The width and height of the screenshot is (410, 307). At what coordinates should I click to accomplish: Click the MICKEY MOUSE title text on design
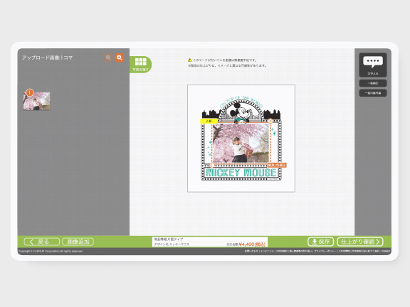click(241, 173)
